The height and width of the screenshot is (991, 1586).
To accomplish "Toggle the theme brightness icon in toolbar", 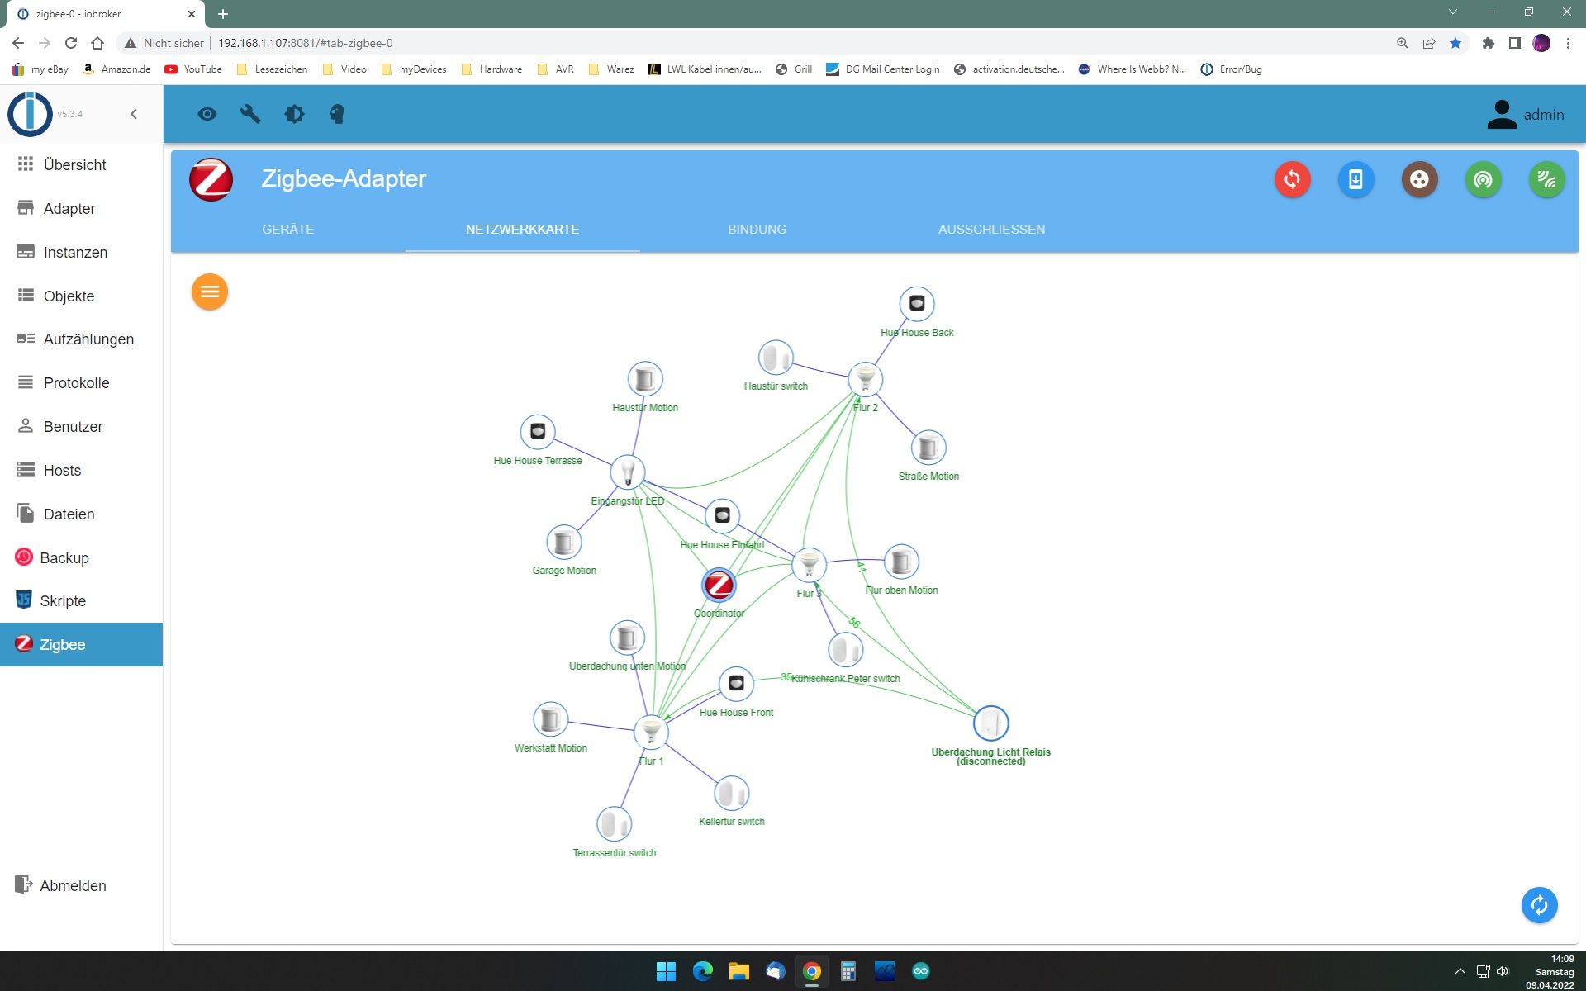I will pos(294,114).
